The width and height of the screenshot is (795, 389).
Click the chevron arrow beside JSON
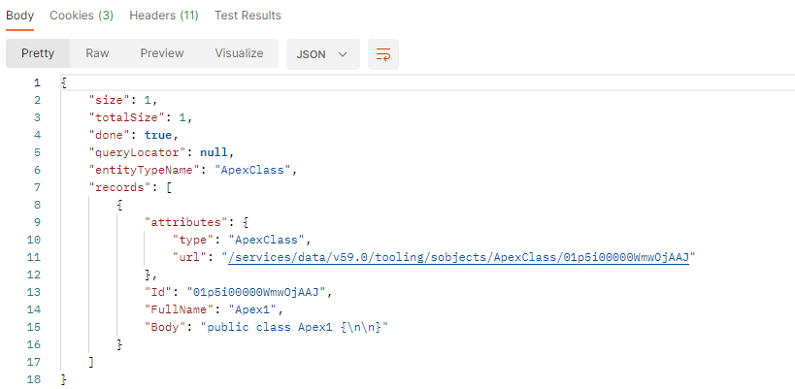tap(343, 54)
